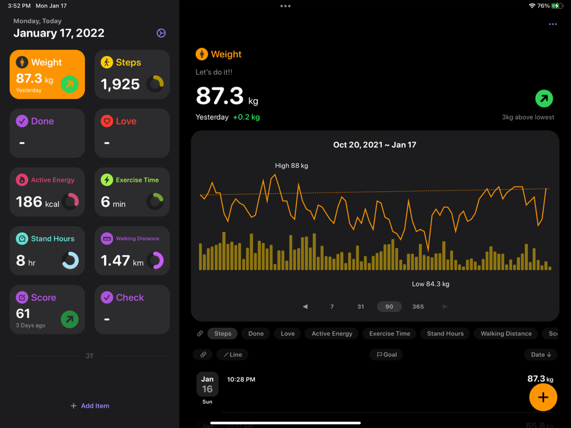Select the 31 day chart range
571x428 pixels.
(360, 306)
